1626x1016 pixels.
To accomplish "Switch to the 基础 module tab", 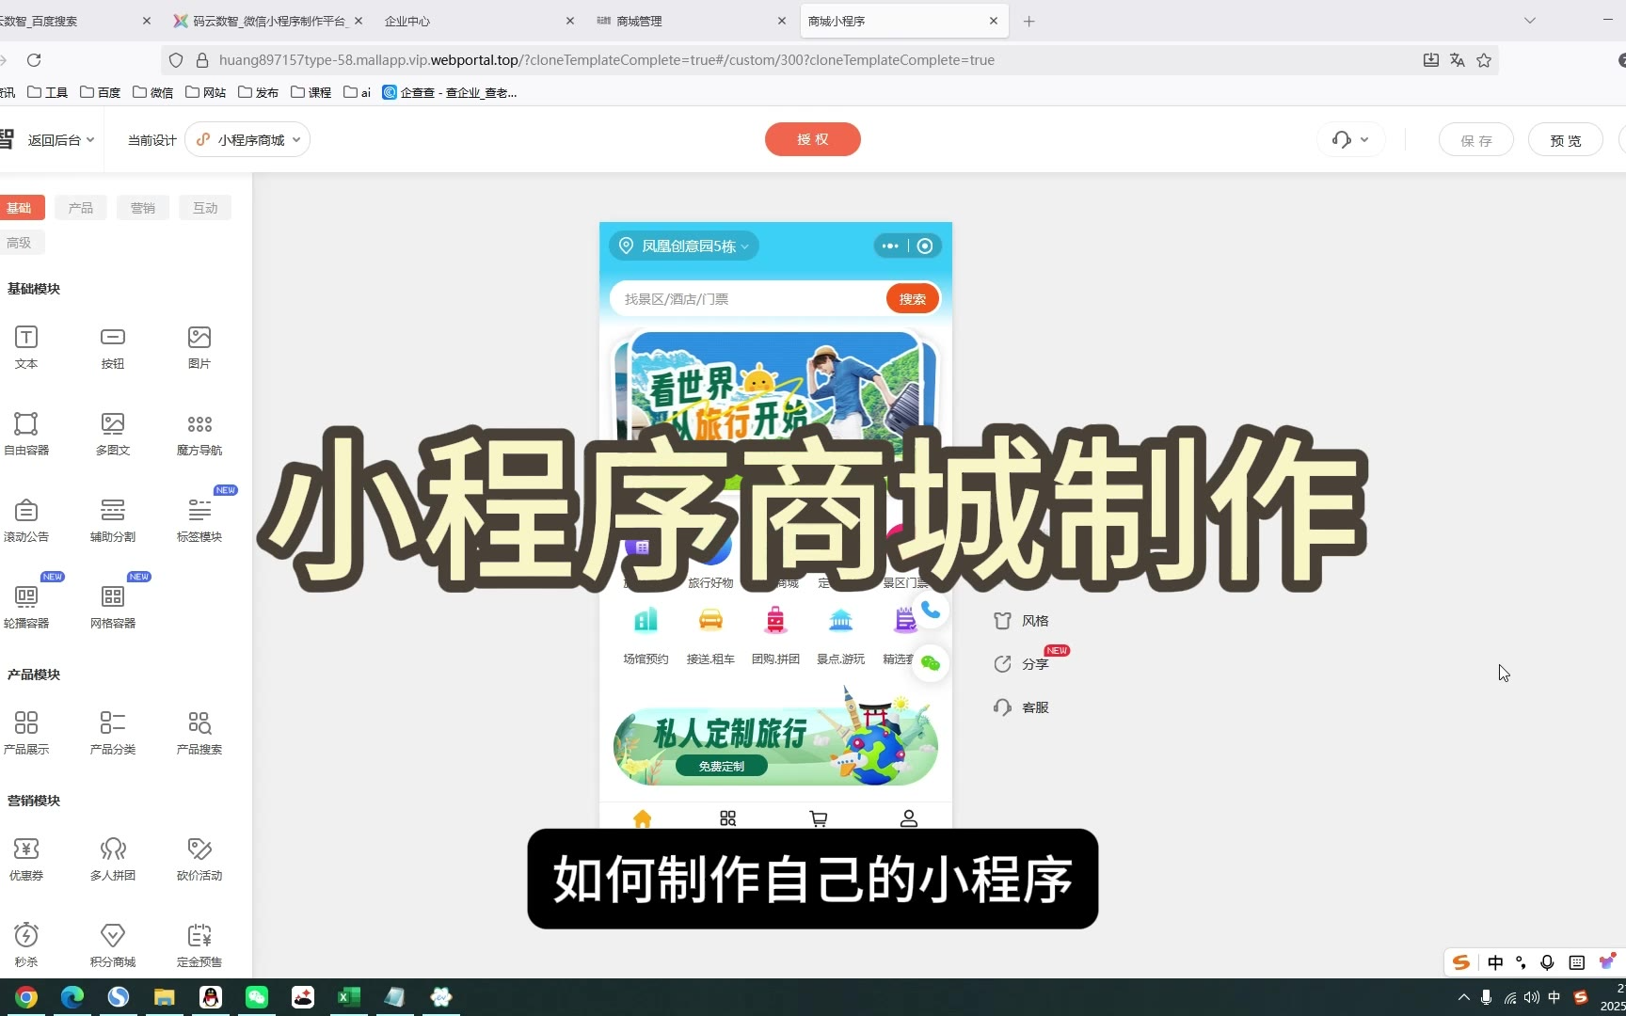I will (19, 208).
